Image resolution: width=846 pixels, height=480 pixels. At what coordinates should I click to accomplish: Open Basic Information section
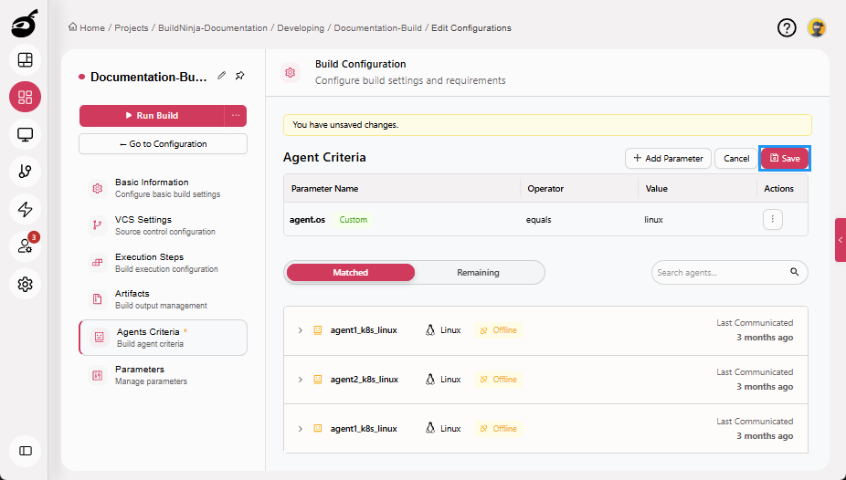pos(163,188)
